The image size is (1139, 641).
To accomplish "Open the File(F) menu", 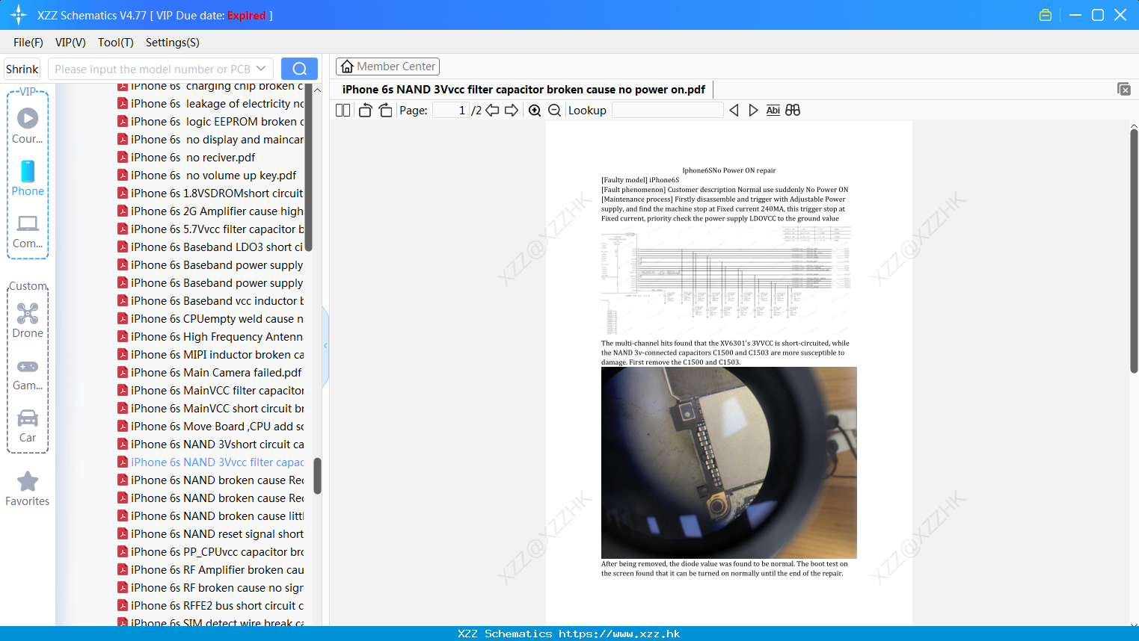I will [x=28, y=43].
